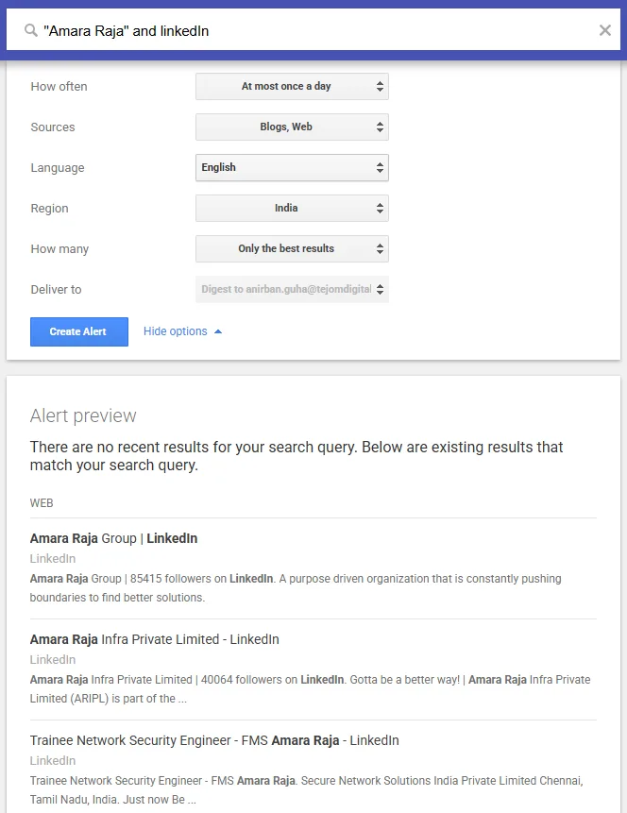Clear the search query with the X icon
Image resolution: width=627 pixels, height=813 pixels.
tap(605, 29)
